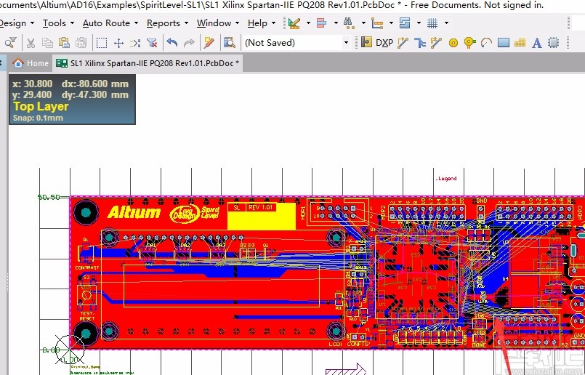The width and height of the screenshot is (585, 375).
Task: Click the Deselect All icon
Action: tap(135, 43)
